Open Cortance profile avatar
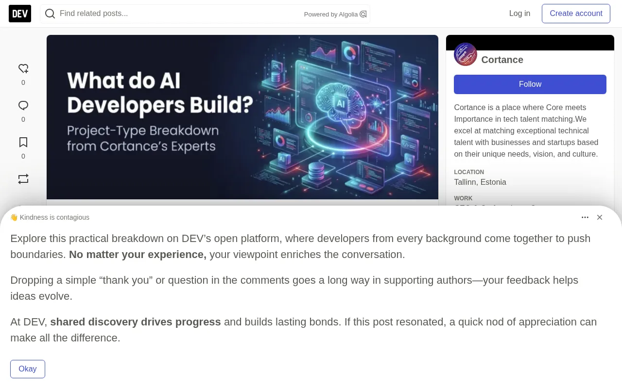The width and height of the screenshot is (622, 388). click(466, 54)
